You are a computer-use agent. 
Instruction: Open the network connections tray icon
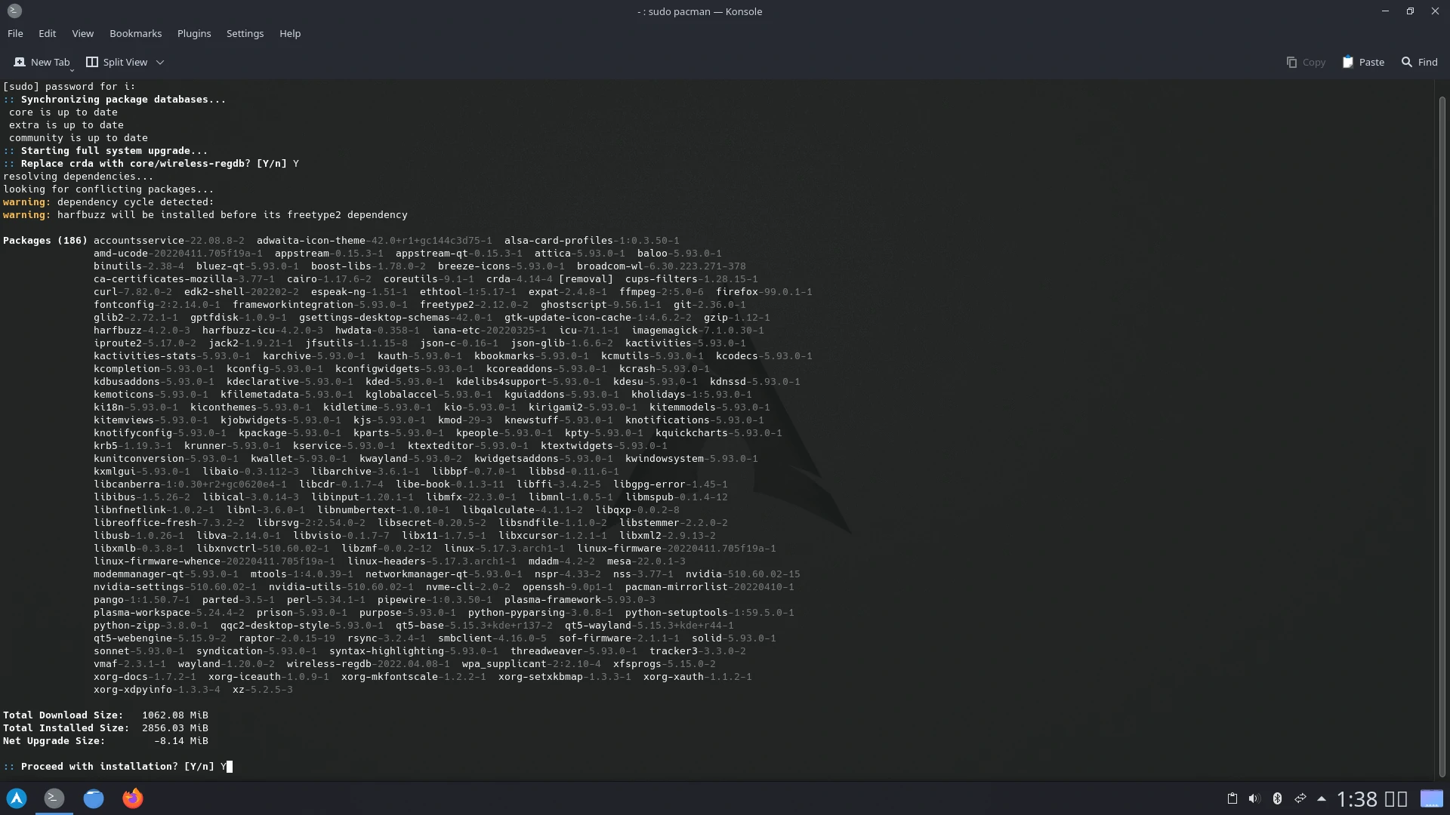coord(1300,798)
